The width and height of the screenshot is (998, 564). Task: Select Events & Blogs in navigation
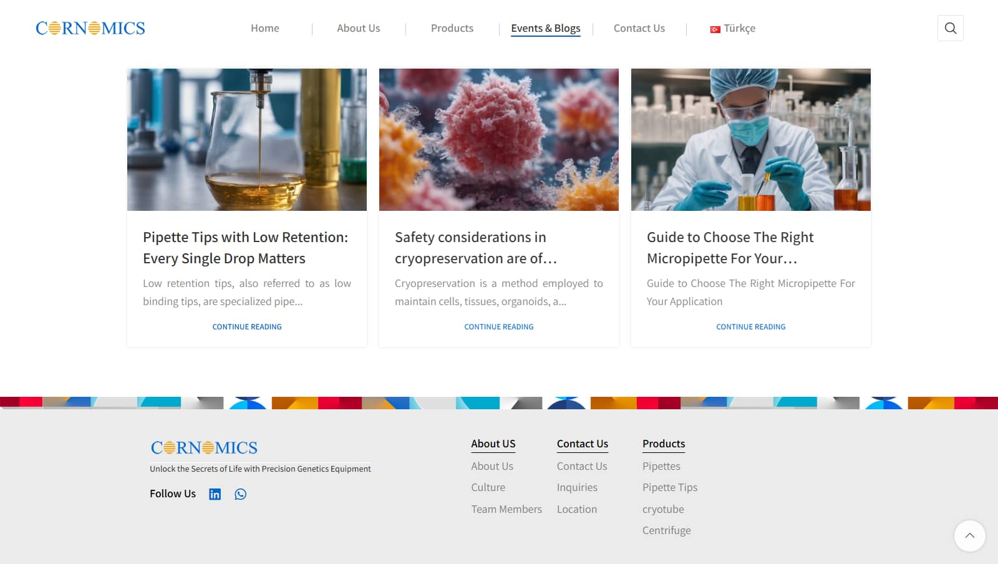coord(545,28)
